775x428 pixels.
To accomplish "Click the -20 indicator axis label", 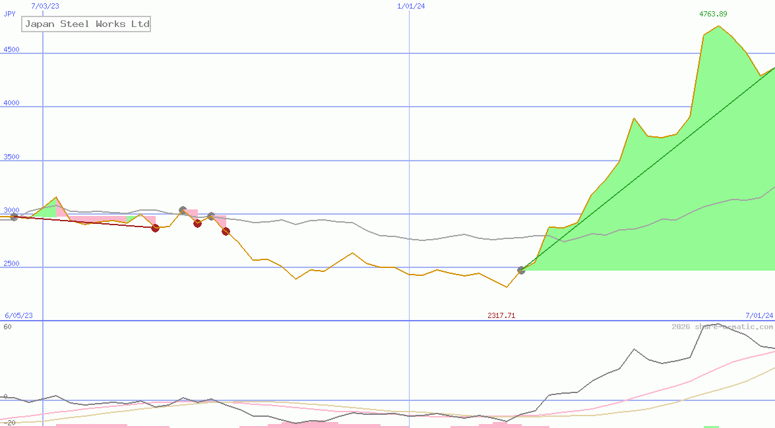I will (9, 423).
